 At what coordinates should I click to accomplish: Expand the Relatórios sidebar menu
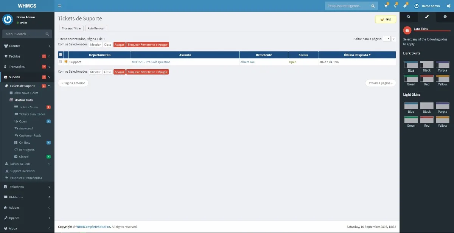pos(27,187)
